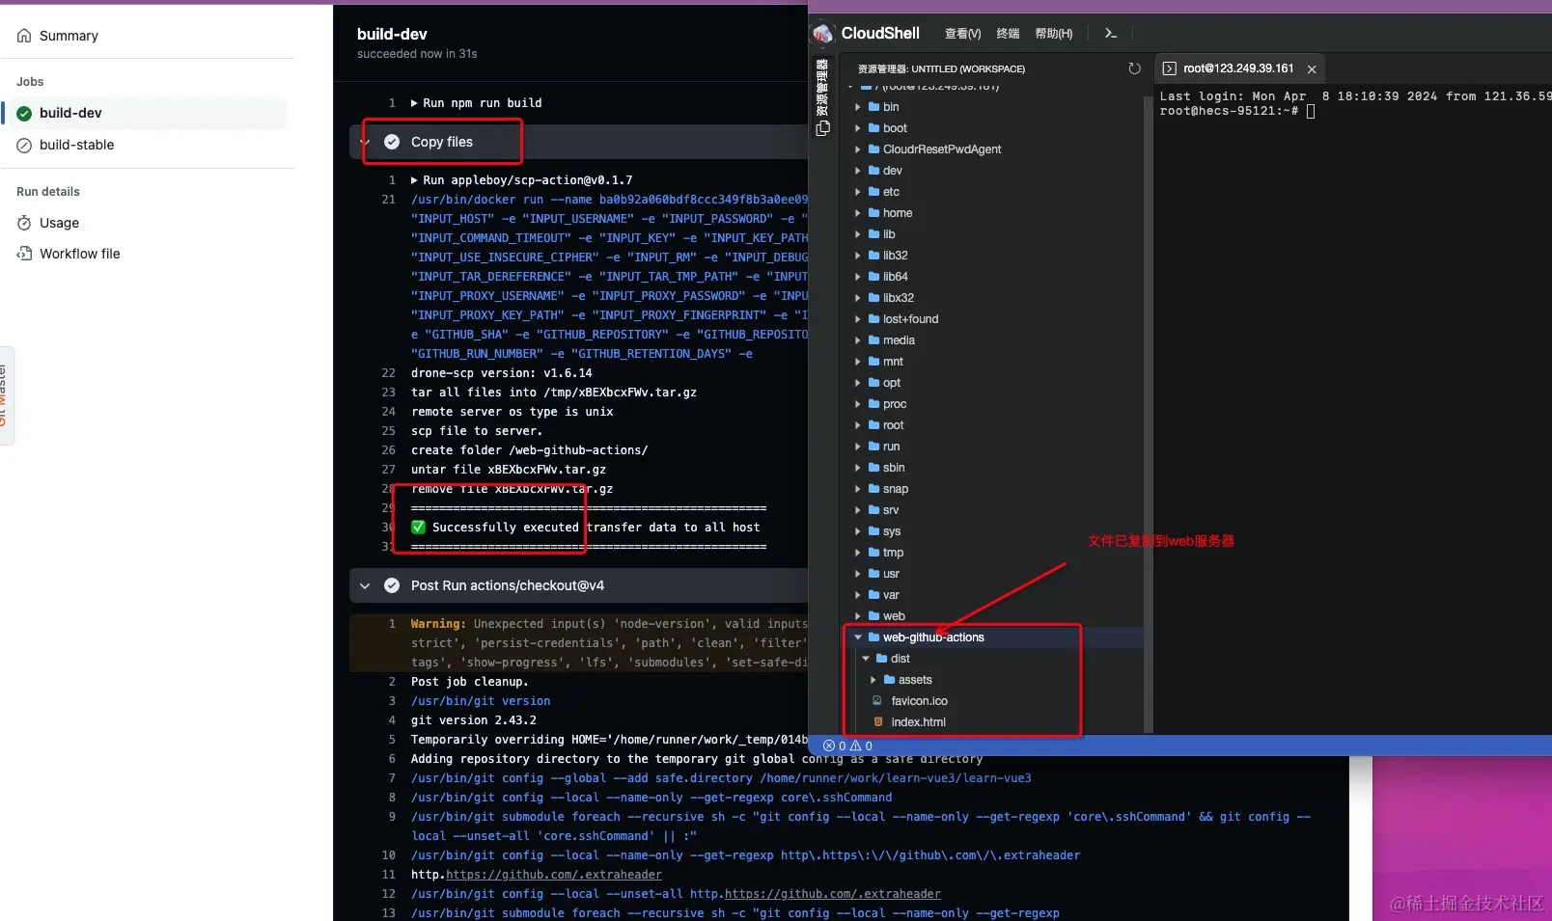Viewport: 1552px width, 921px height.
Task: Click the 'succeeded now in 31s' status text
Action: point(417,54)
